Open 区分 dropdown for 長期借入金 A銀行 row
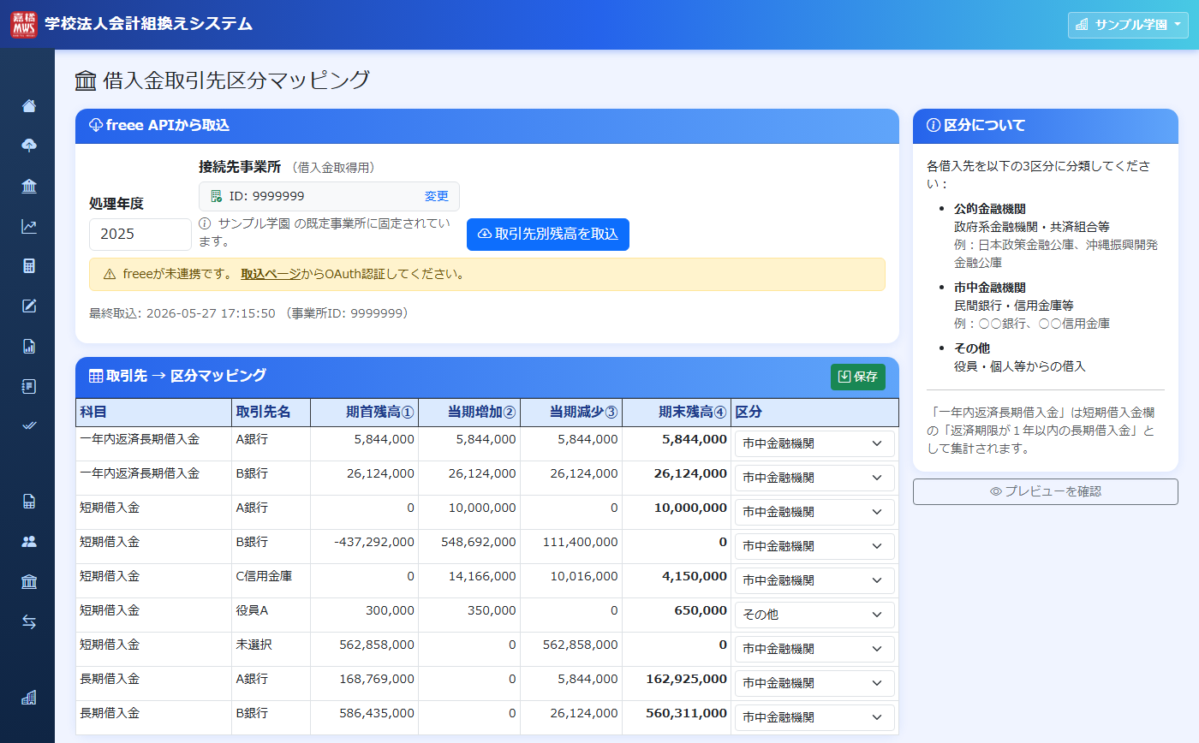 coord(814,683)
